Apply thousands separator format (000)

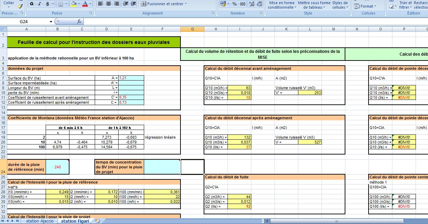point(242,4)
